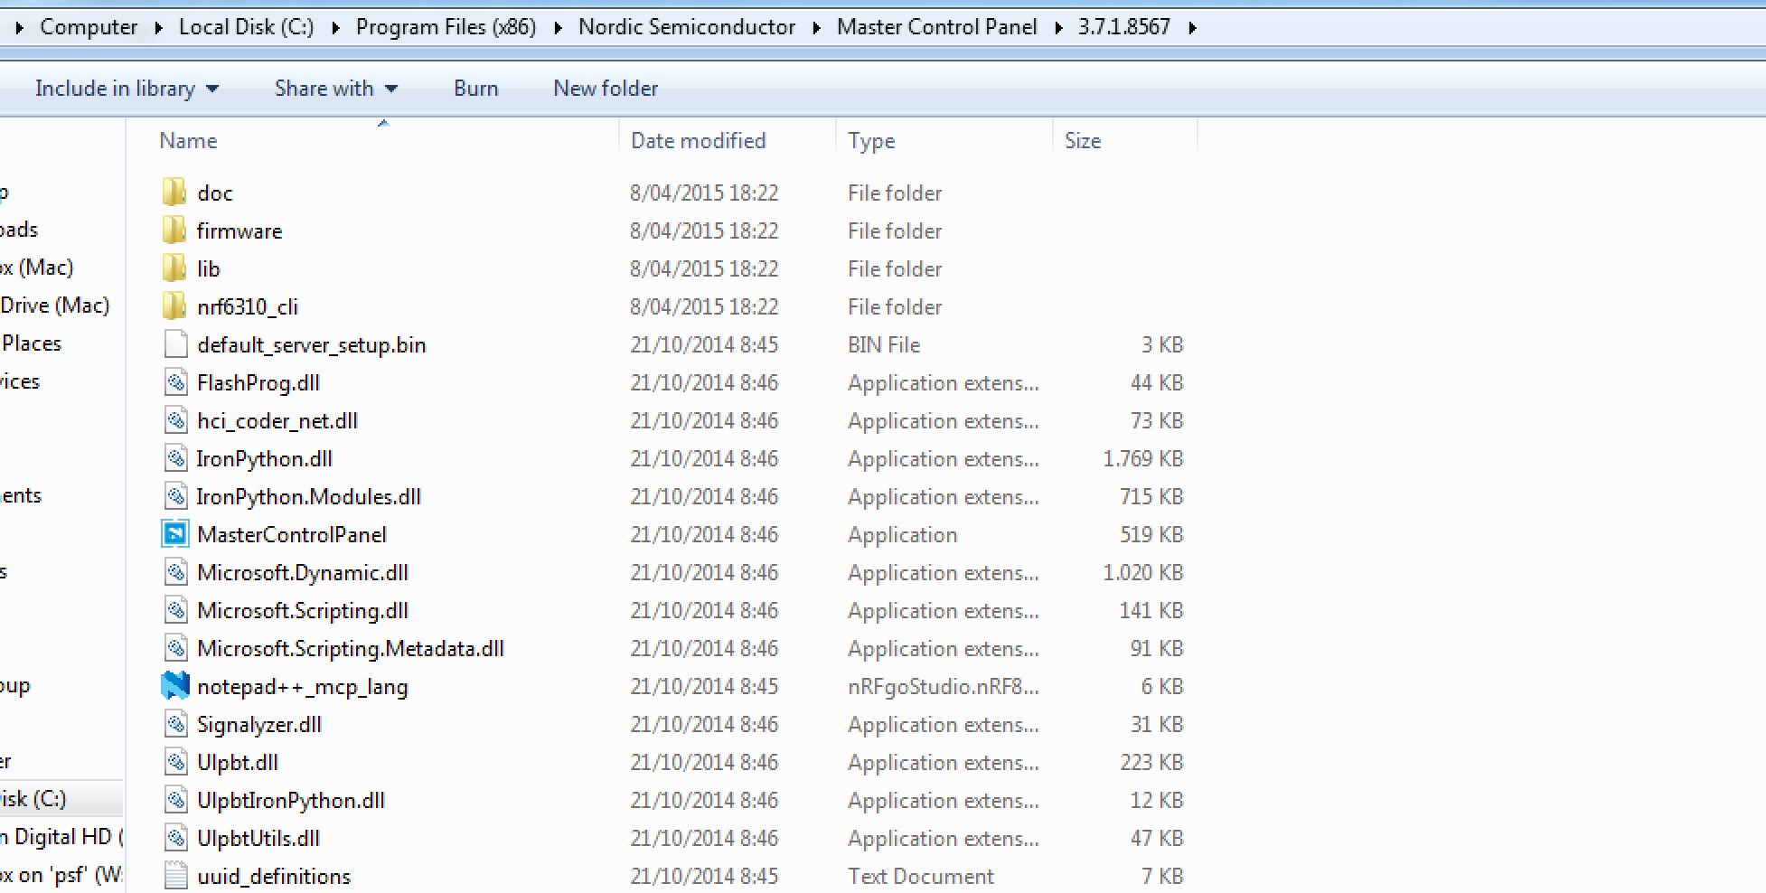Select the file name Signalyzer.dll

(x=259, y=725)
